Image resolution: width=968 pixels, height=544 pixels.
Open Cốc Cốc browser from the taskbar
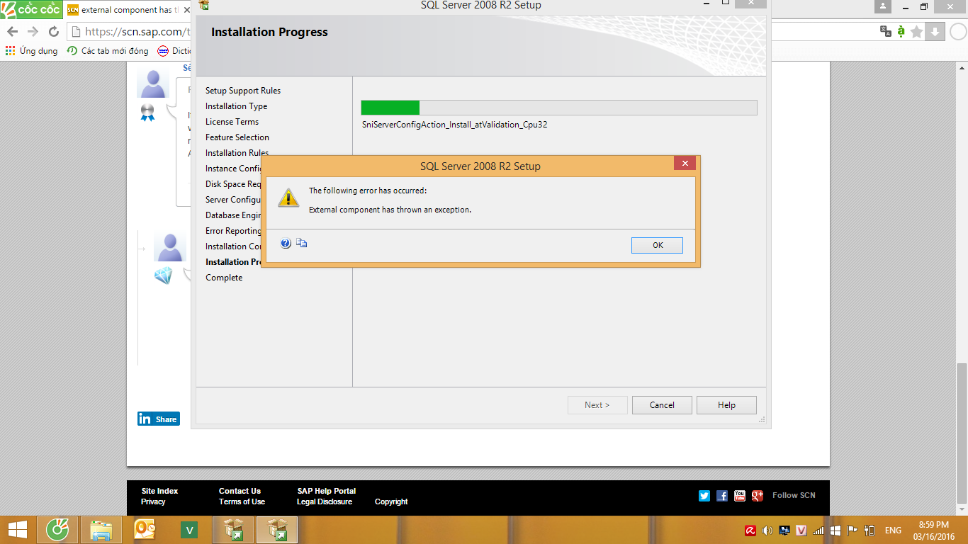point(57,530)
